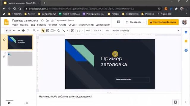Open the IT-teachers bookmark folder
This screenshot has width=190, height=106.
click(15, 14)
